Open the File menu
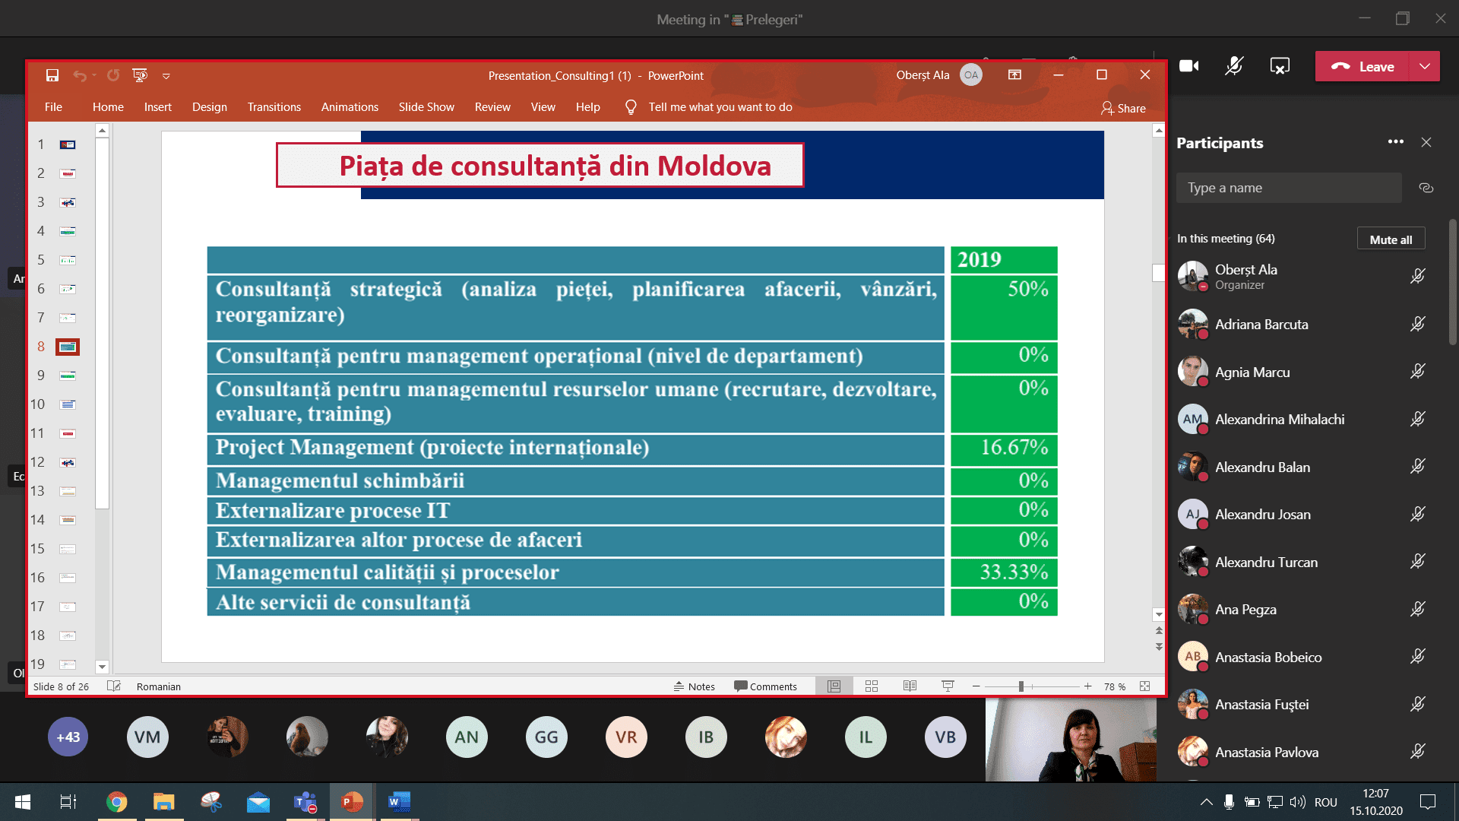The image size is (1459, 821). click(x=53, y=107)
